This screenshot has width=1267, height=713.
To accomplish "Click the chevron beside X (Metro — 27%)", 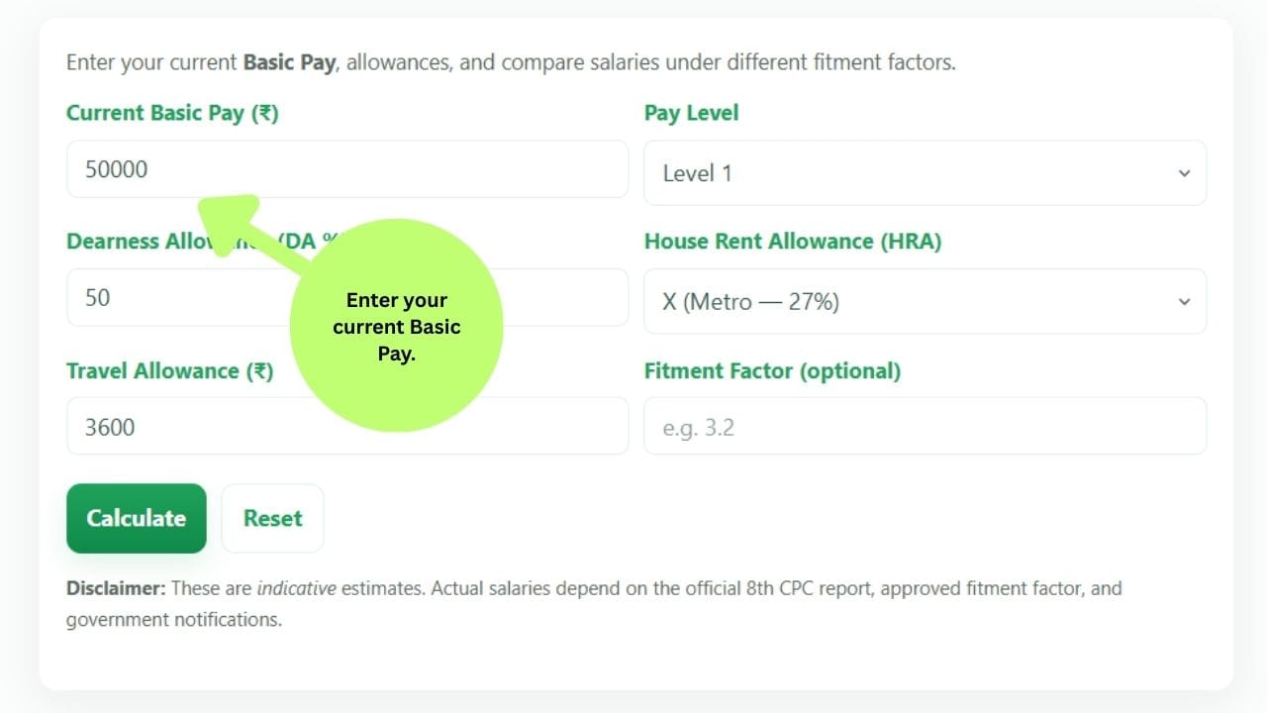I will pyautogui.click(x=1184, y=301).
